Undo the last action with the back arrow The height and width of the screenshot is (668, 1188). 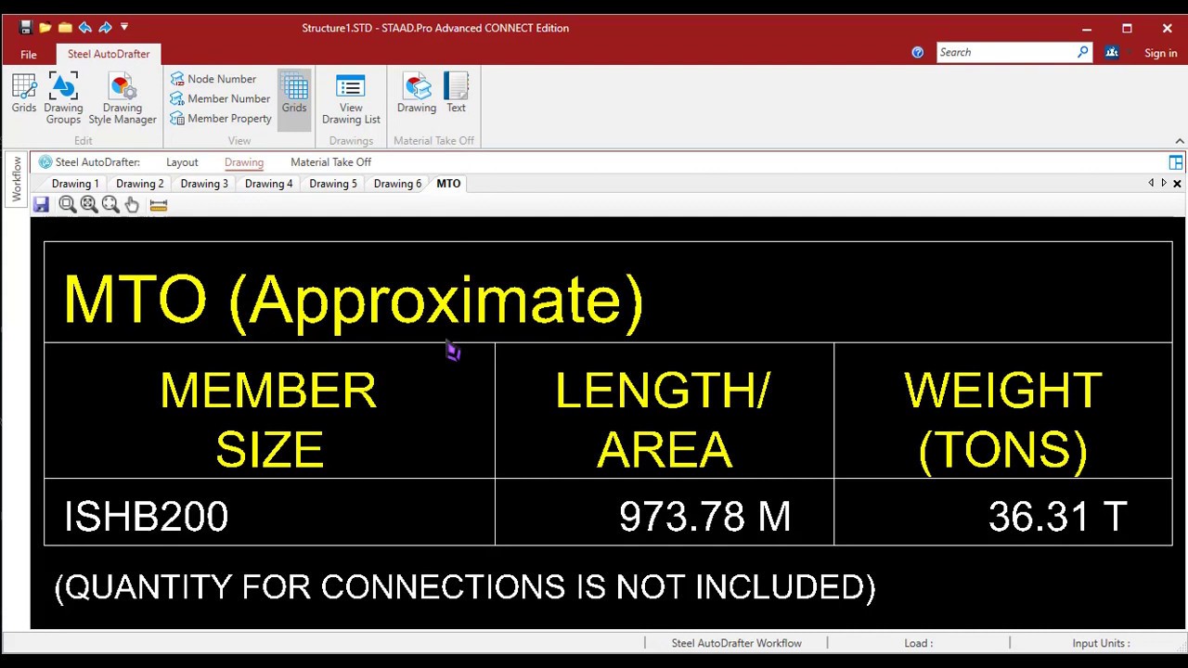85,28
